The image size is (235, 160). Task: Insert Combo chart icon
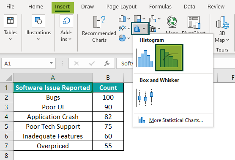[x=153, y=28]
